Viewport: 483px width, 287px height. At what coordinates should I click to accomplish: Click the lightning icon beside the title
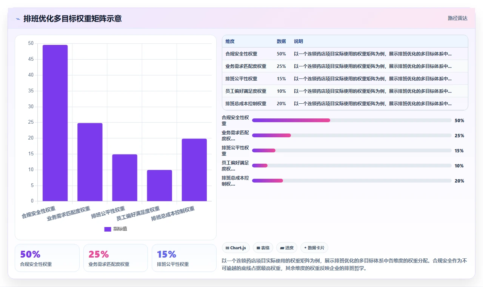point(18,19)
